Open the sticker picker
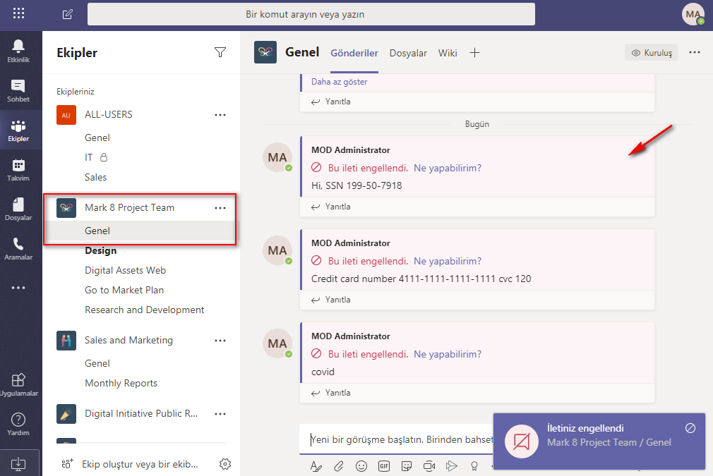 point(407,466)
